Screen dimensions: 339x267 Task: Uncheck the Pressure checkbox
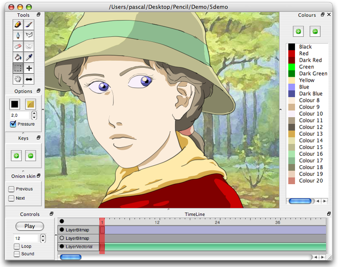pos(13,124)
